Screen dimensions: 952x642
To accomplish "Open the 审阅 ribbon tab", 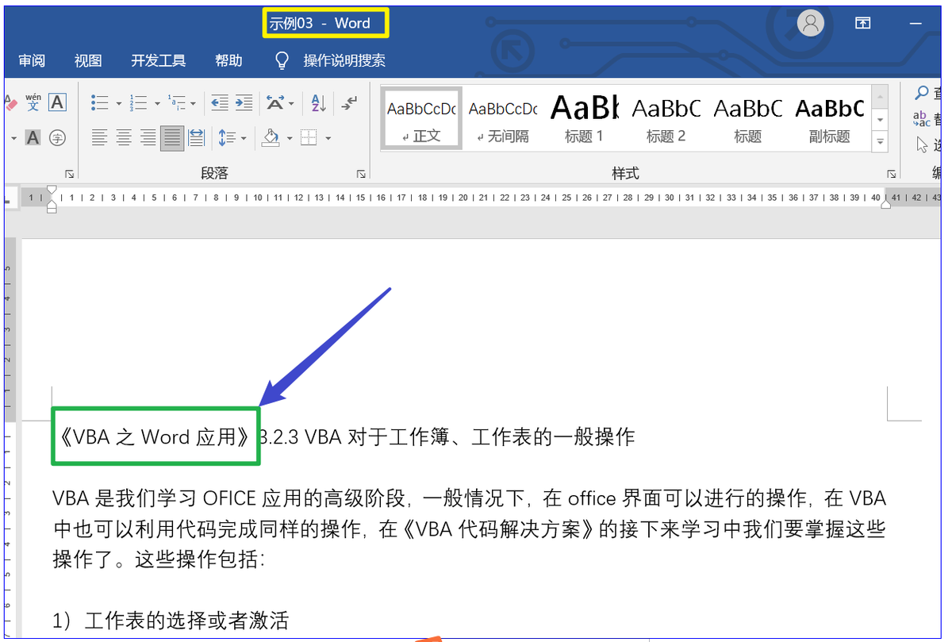I will tap(32, 60).
